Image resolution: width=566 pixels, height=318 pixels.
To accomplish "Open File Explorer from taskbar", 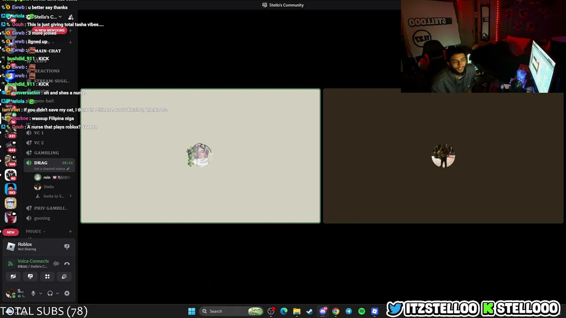I will pyautogui.click(x=297, y=311).
